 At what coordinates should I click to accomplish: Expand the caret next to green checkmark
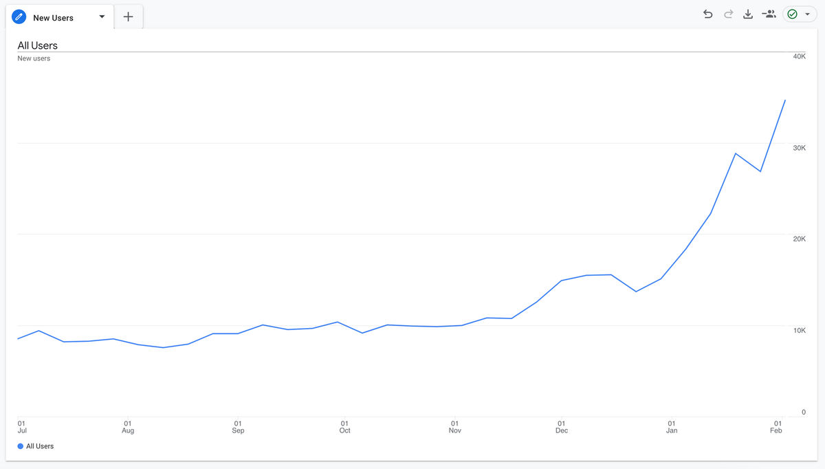pyautogui.click(x=807, y=14)
